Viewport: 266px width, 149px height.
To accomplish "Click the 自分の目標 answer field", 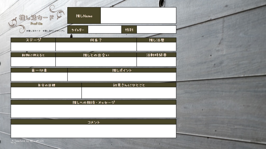I will (x=46, y=93).
